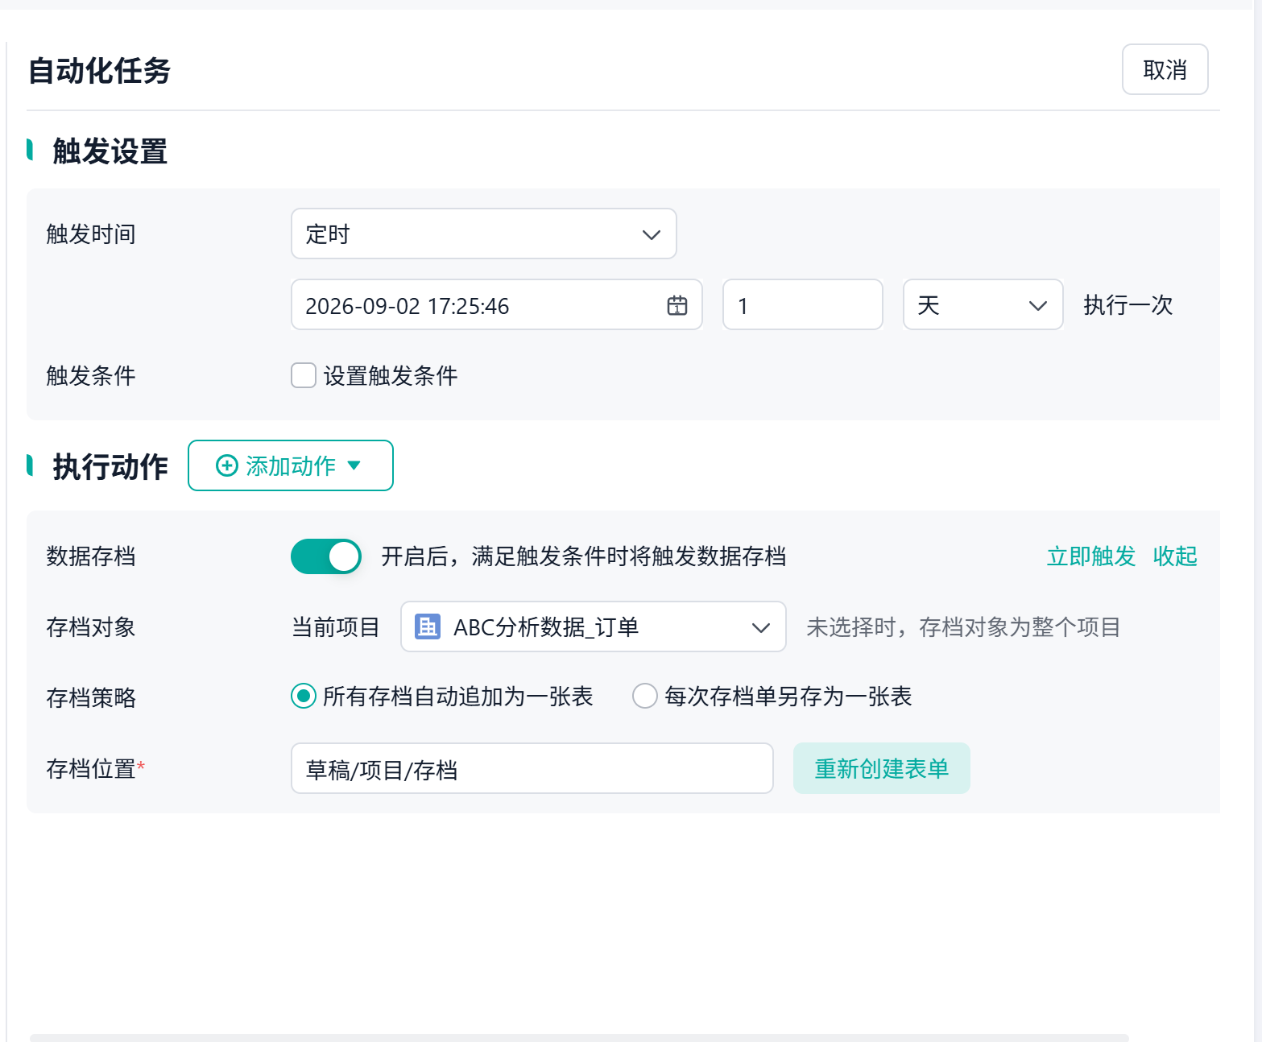Click the 执行一次 text
1262x1042 pixels.
(1128, 304)
